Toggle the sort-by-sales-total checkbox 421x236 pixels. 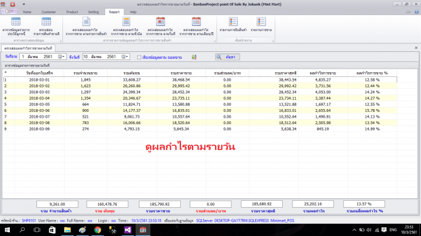click(139, 57)
